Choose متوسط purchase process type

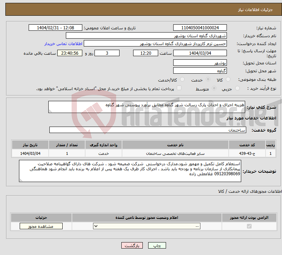click(214, 88)
